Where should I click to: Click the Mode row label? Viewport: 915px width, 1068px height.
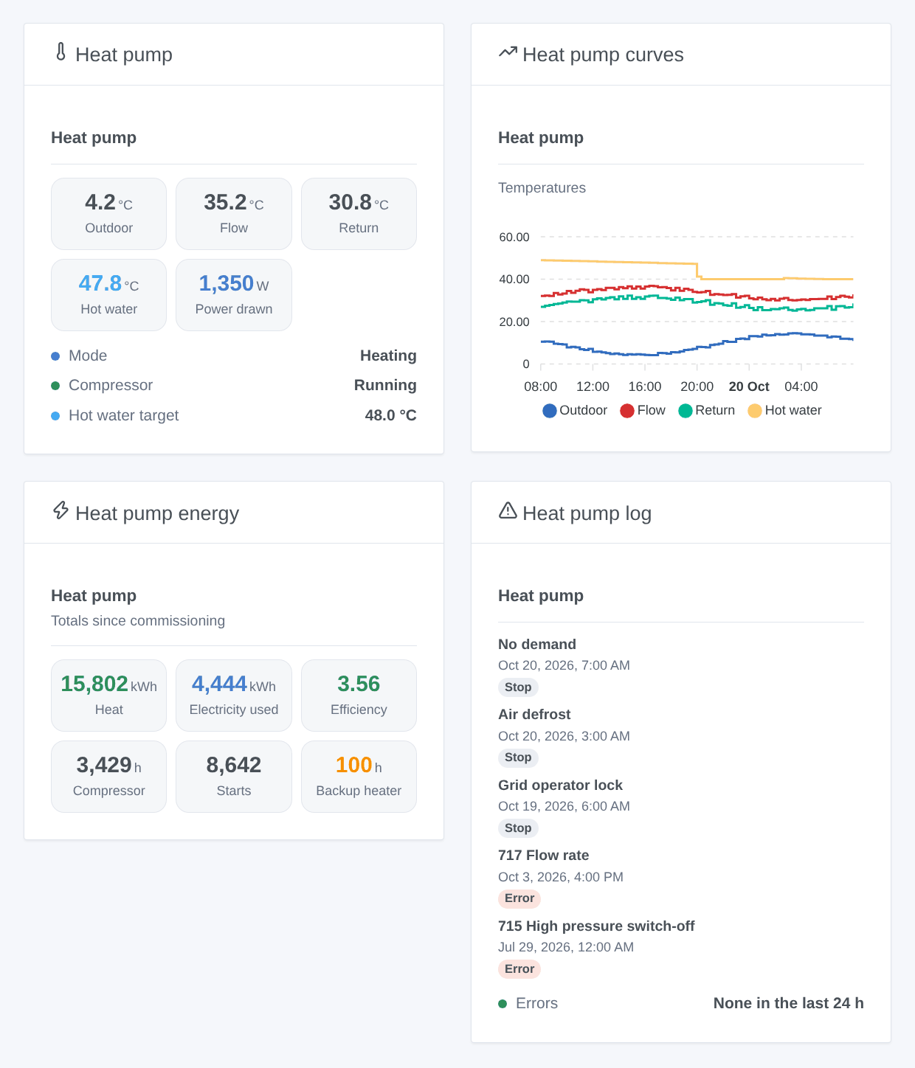tap(88, 356)
